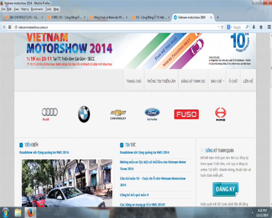The image size is (272, 218).
Task: Open the address bar history dropdown arrow
Action: 219,27
